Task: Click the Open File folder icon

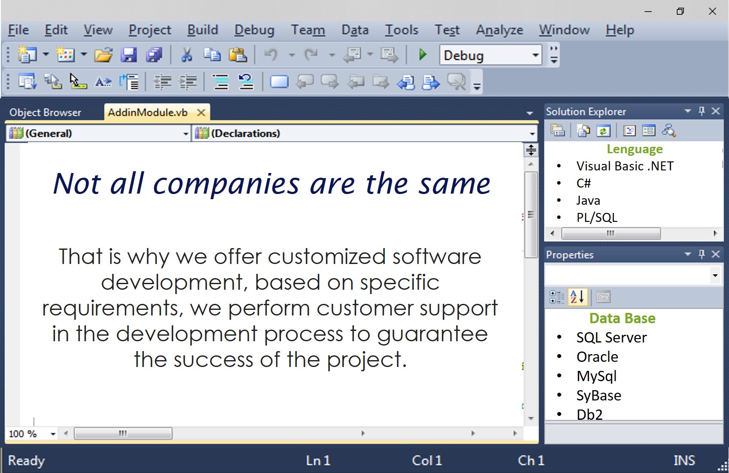Action: (103, 55)
